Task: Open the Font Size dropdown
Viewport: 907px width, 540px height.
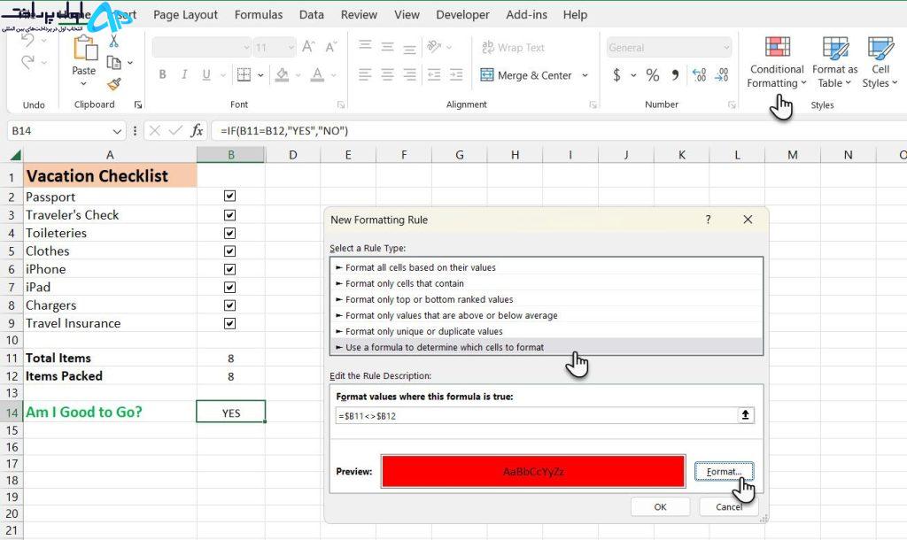Action: coord(291,48)
